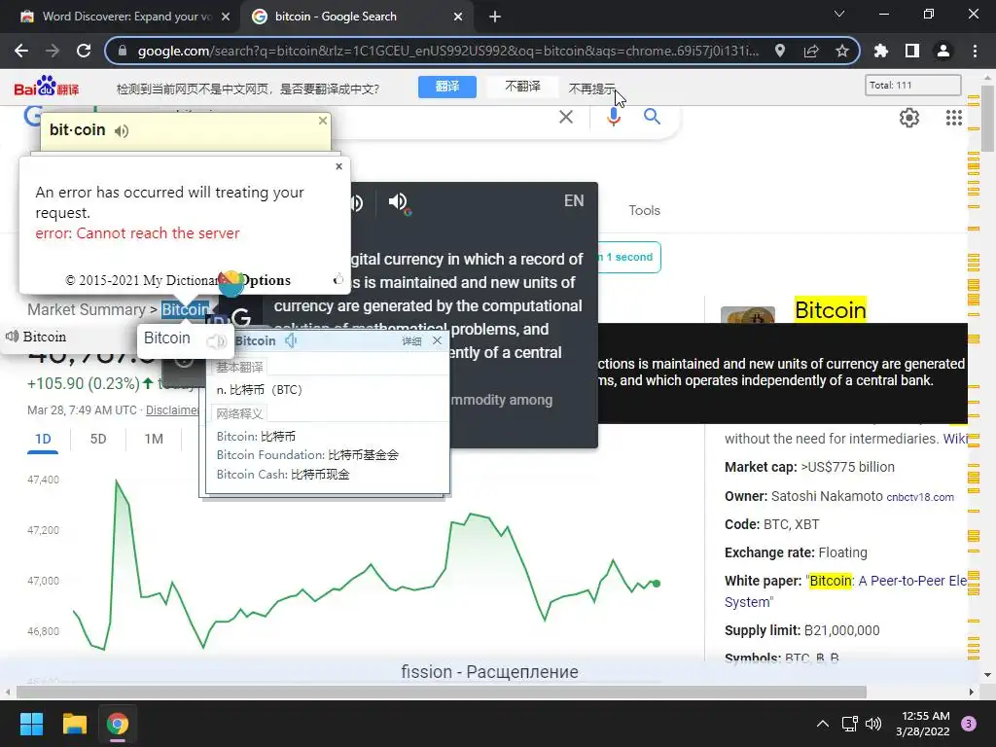Open Options in My Dictionary popup

click(266, 280)
